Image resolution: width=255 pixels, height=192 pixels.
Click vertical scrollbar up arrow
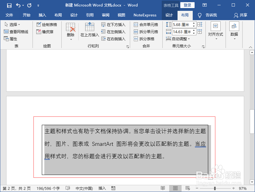[x=252, y=53]
